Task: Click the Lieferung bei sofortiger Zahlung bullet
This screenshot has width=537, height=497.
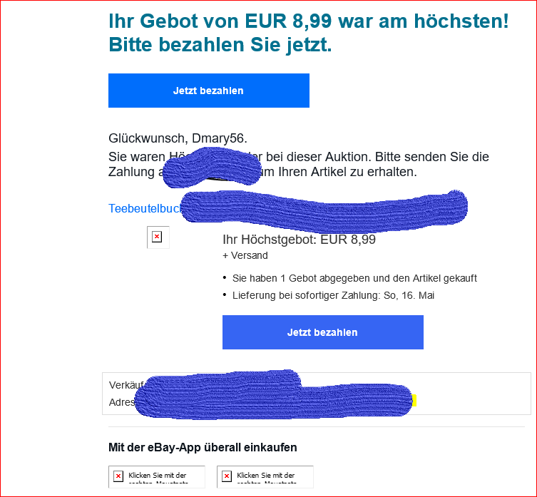Action: point(333,296)
